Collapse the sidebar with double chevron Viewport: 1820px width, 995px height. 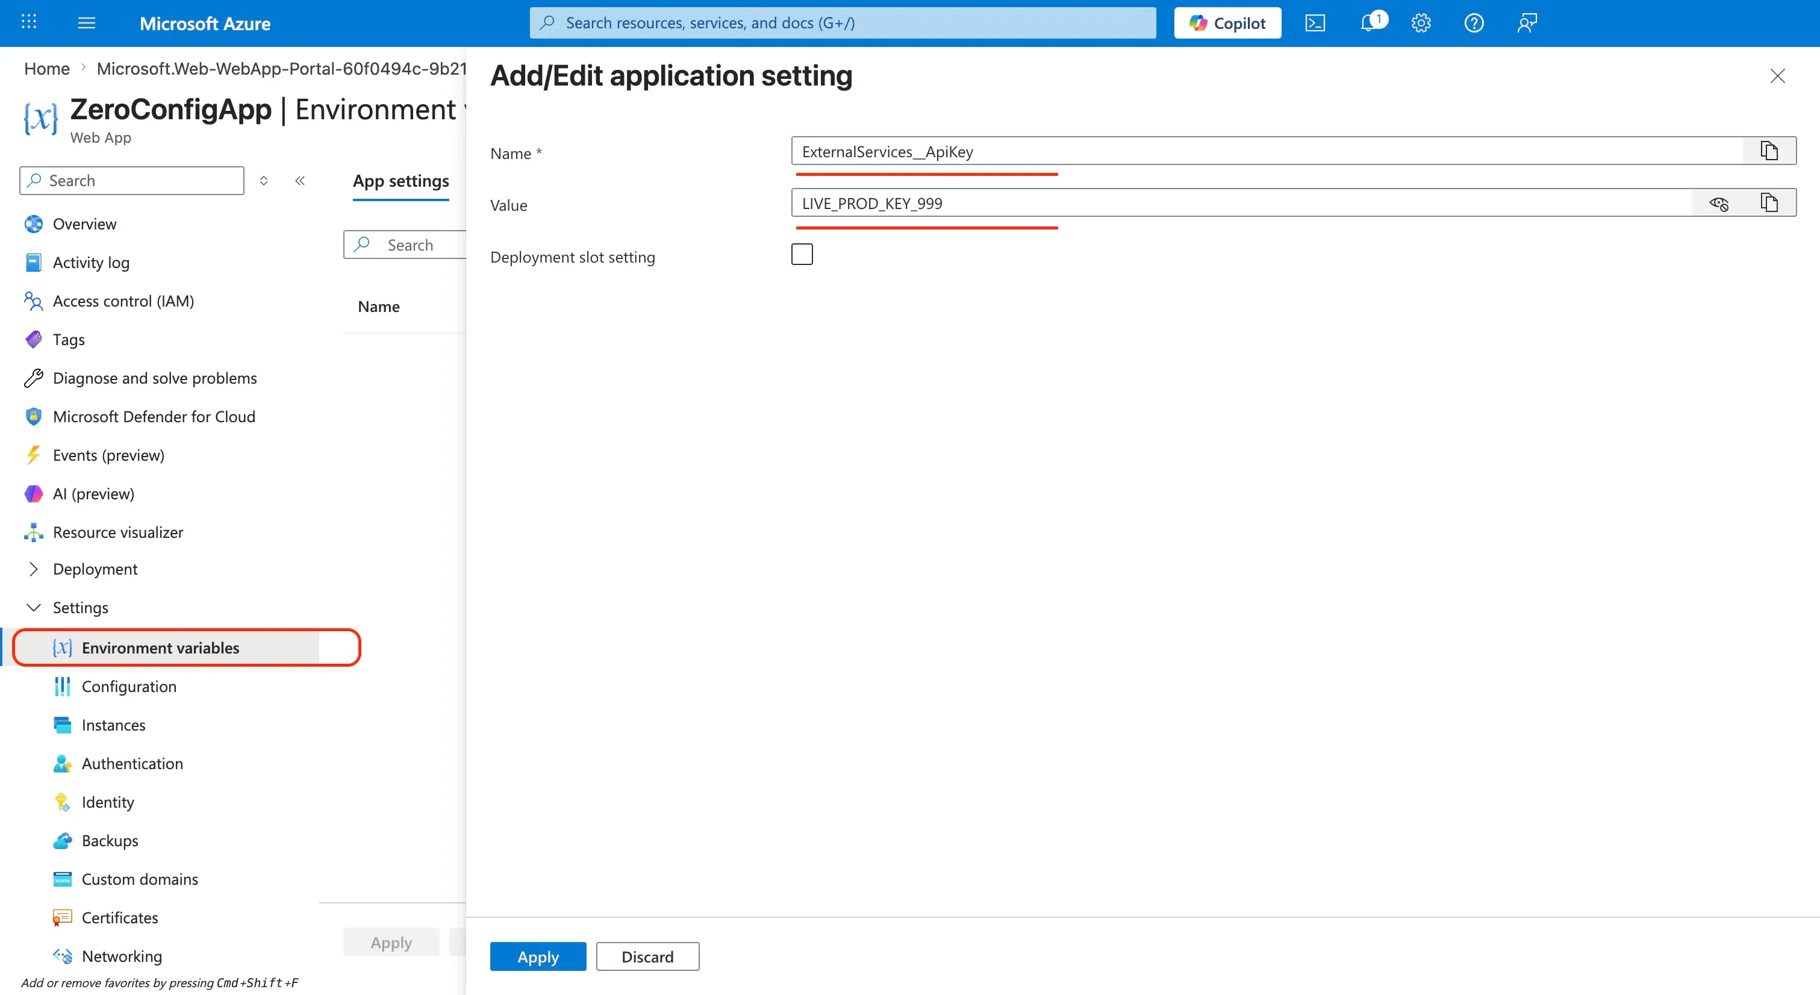[x=299, y=181]
